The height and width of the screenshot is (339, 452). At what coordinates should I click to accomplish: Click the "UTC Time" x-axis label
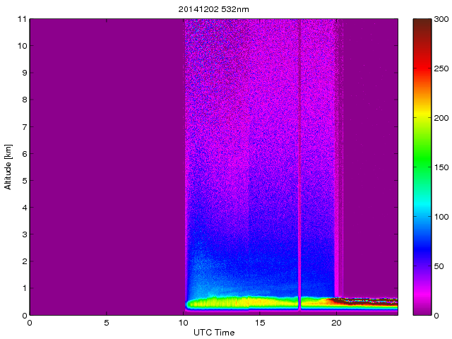[214, 333]
